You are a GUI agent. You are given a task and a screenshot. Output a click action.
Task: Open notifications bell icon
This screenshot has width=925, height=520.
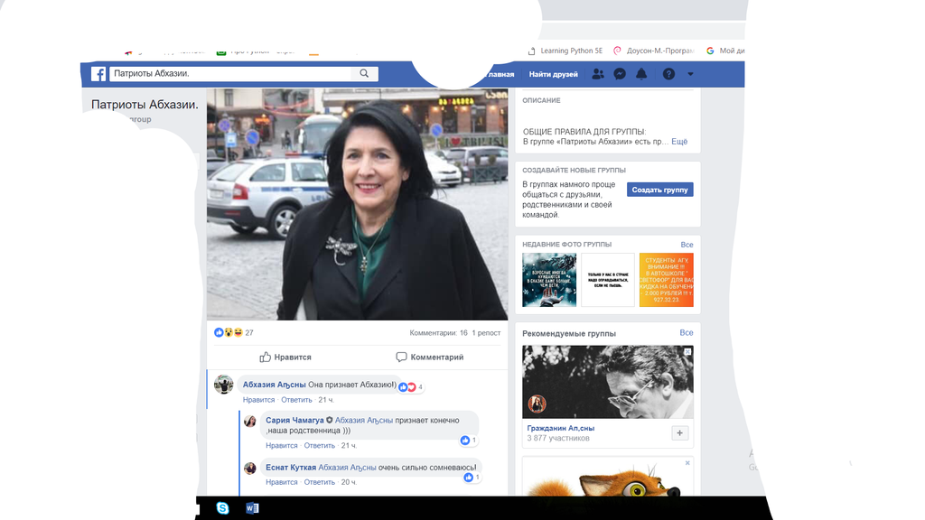pos(641,74)
